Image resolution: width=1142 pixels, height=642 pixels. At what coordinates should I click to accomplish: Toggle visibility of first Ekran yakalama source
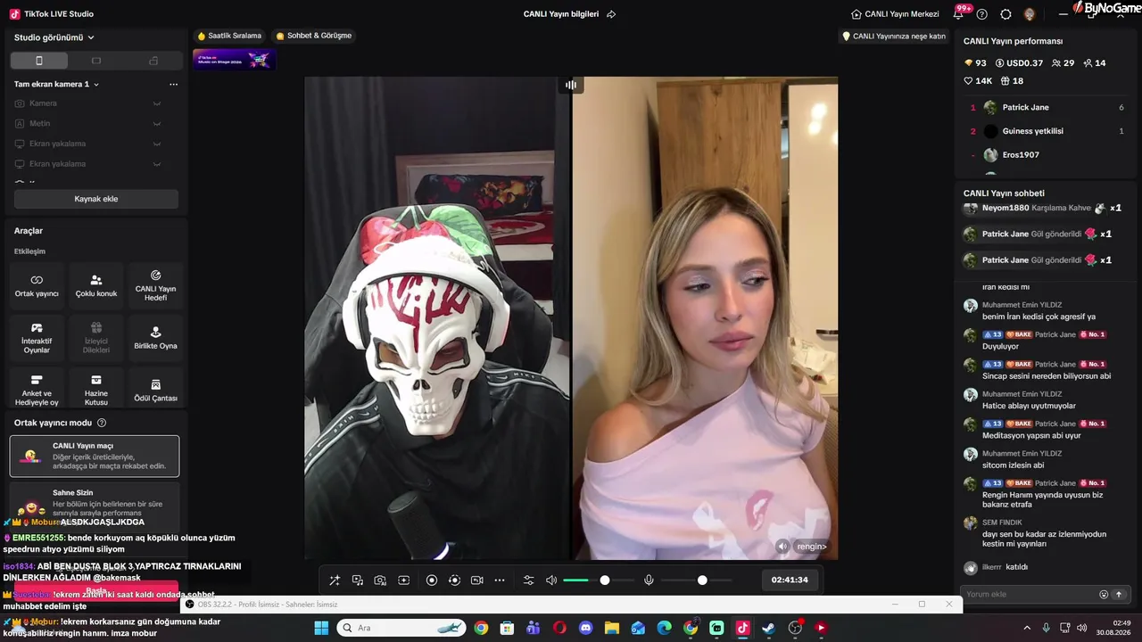(x=157, y=144)
